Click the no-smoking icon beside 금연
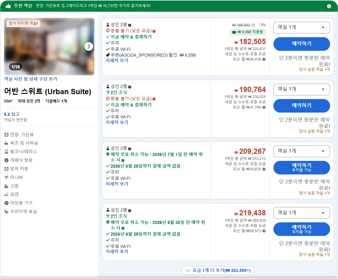Viewport: 338px width, 279px height. click(6, 194)
